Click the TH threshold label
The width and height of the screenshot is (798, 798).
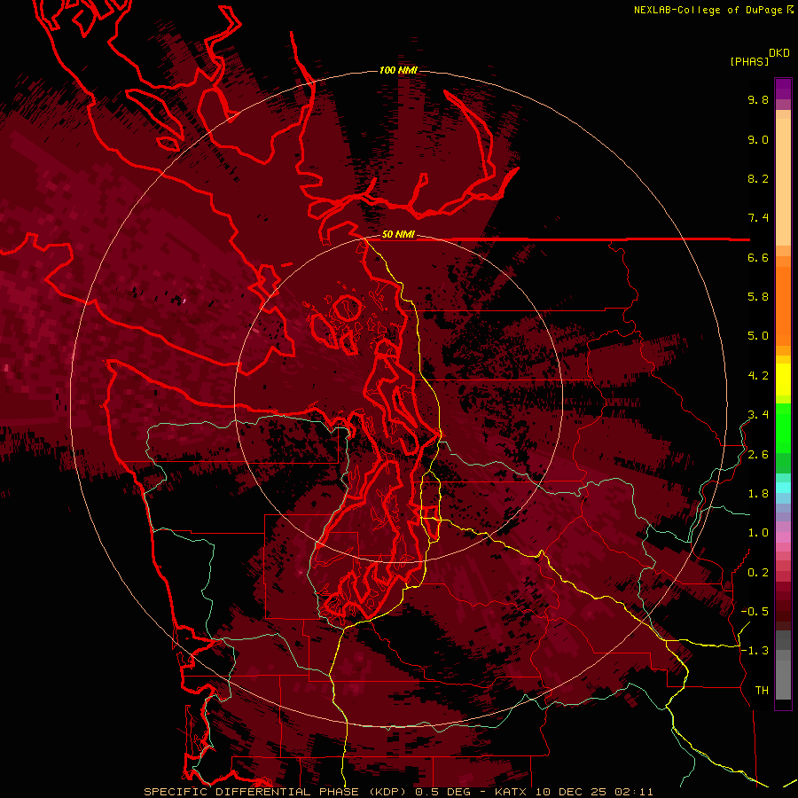click(762, 691)
